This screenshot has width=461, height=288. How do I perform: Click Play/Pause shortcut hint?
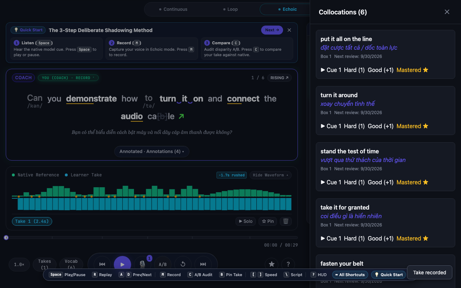click(67, 275)
